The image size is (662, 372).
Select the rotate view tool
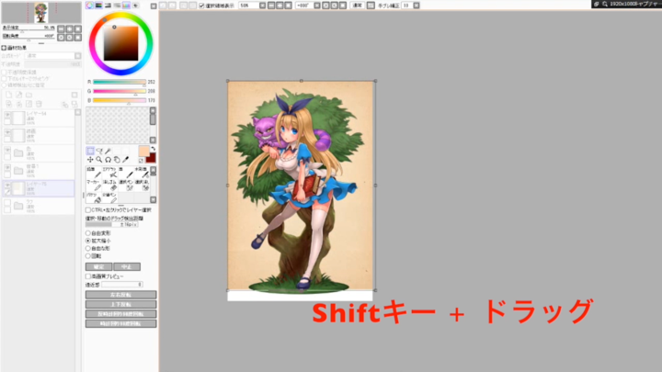pyautogui.click(x=108, y=160)
